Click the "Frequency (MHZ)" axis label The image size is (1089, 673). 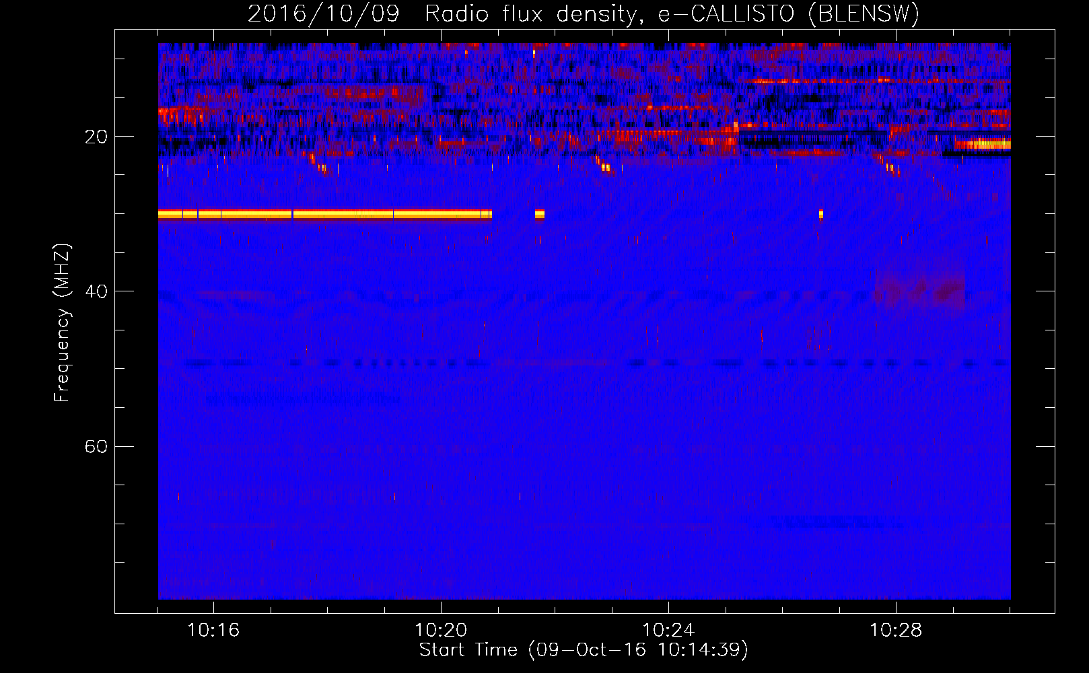62,323
